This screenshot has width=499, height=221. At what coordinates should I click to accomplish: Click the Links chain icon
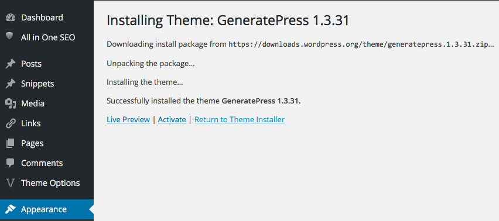11,123
